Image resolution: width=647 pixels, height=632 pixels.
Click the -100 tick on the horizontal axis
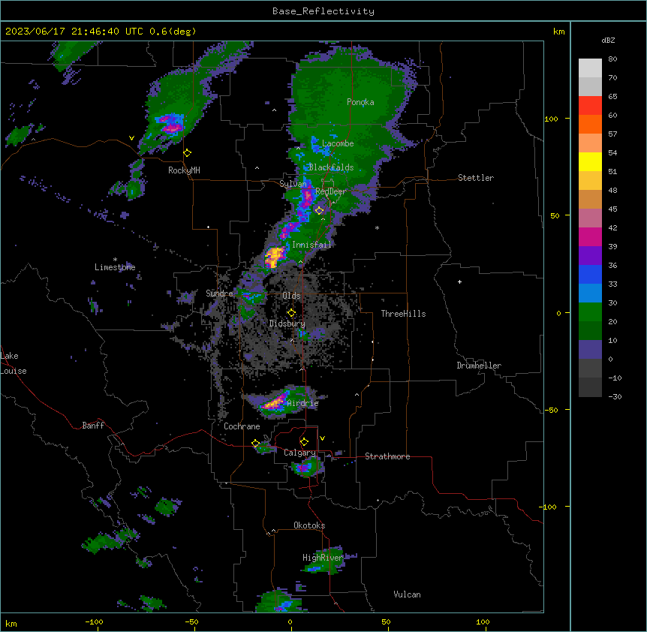point(94,622)
